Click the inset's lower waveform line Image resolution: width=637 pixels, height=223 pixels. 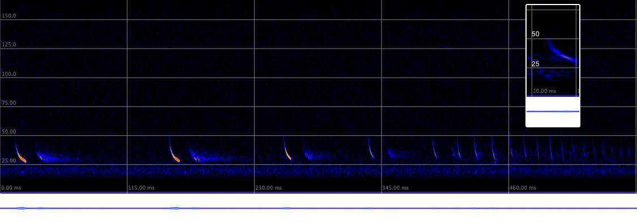(x=553, y=111)
